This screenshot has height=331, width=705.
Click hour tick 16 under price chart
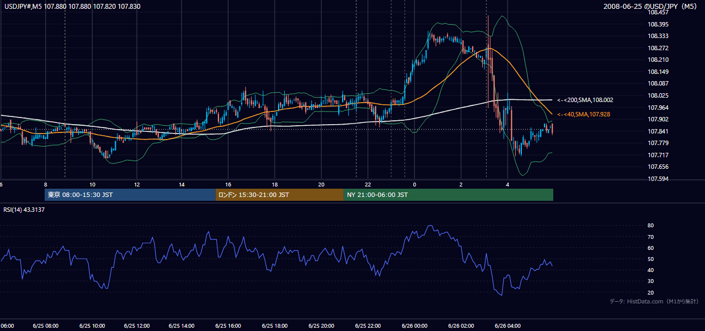point(228,185)
